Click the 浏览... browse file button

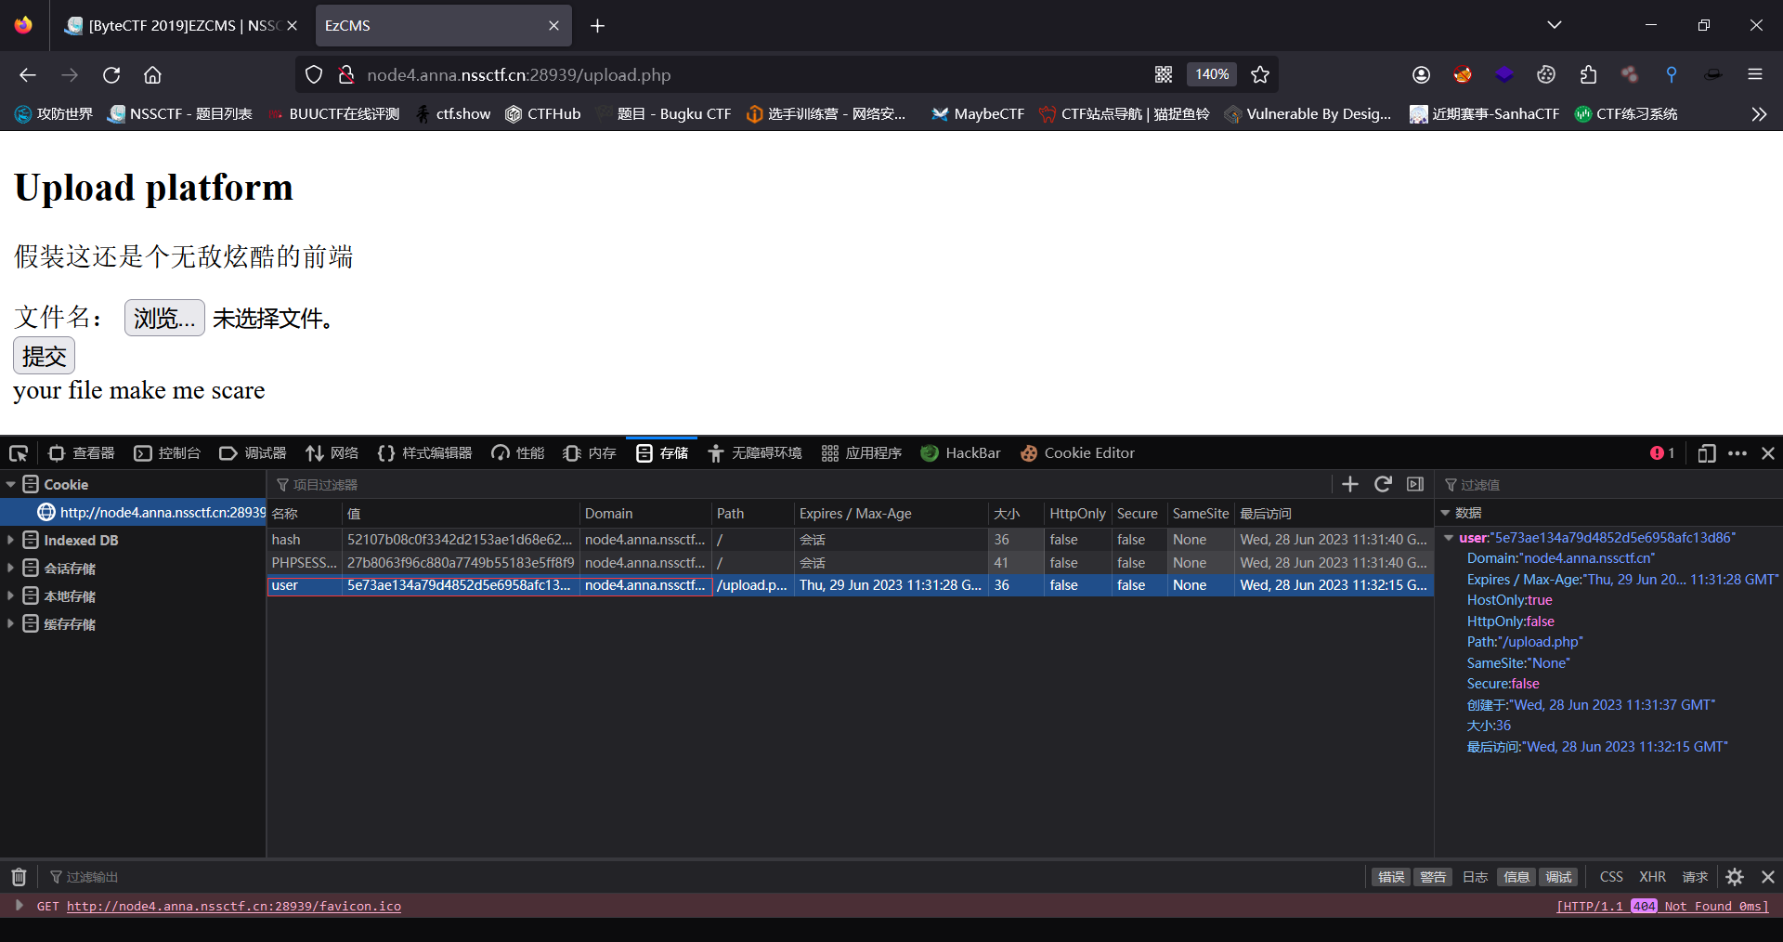click(x=164, y=318)
